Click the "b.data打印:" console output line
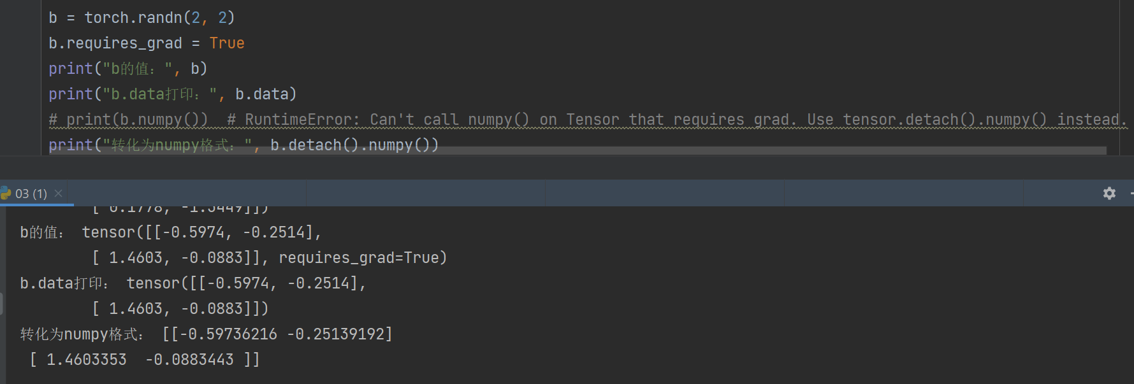Image resolution: width=1134 pixels, height=384 pixels. (x=193, y=283)
